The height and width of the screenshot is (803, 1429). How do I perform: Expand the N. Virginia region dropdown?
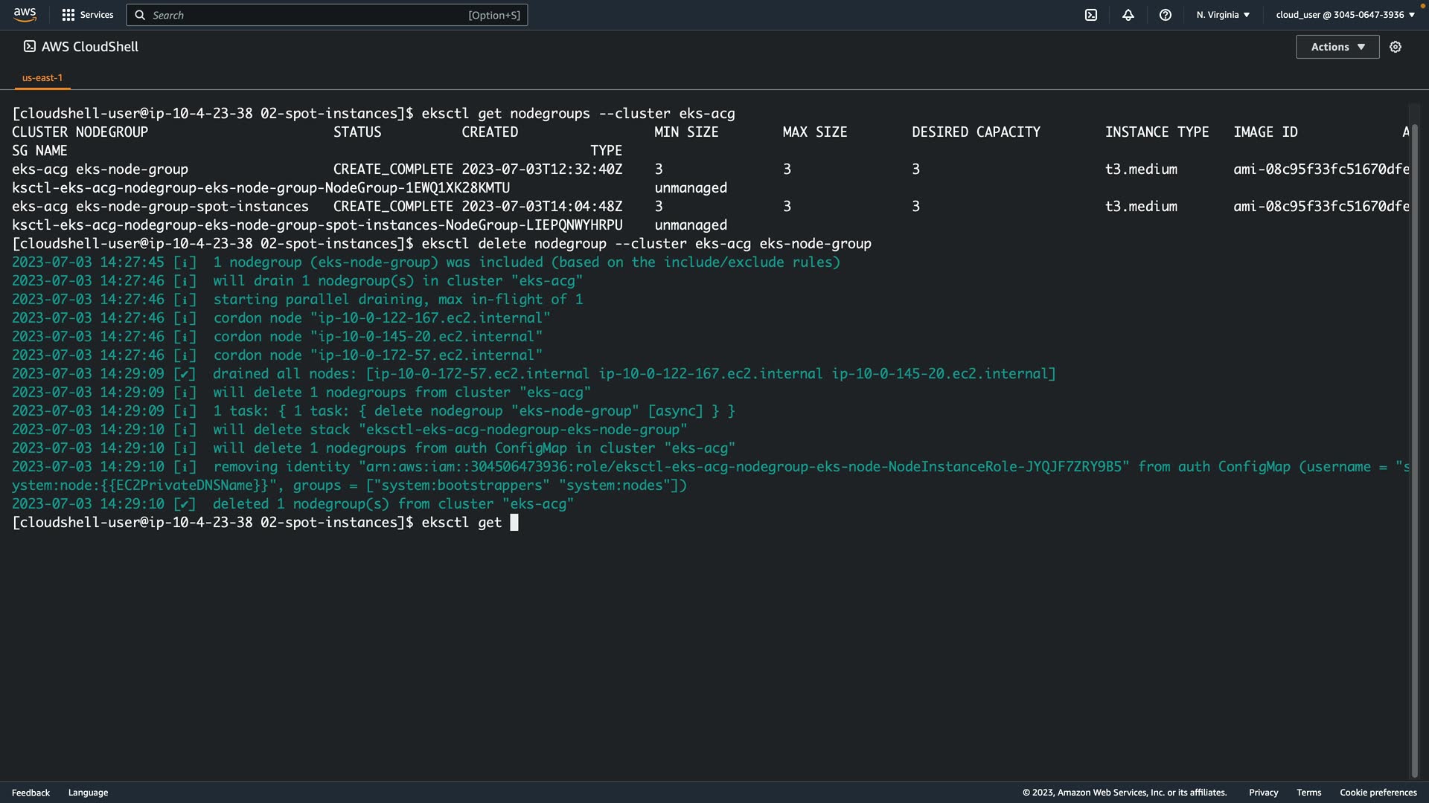click(x=1223, y=15)
